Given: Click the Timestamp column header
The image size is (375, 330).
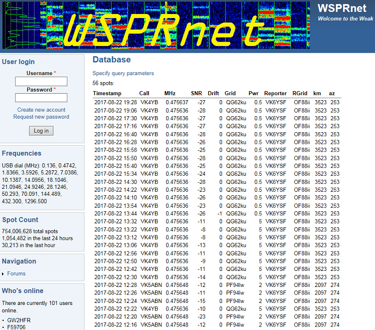Looking at the screenshot, I should tap(107, 93).
